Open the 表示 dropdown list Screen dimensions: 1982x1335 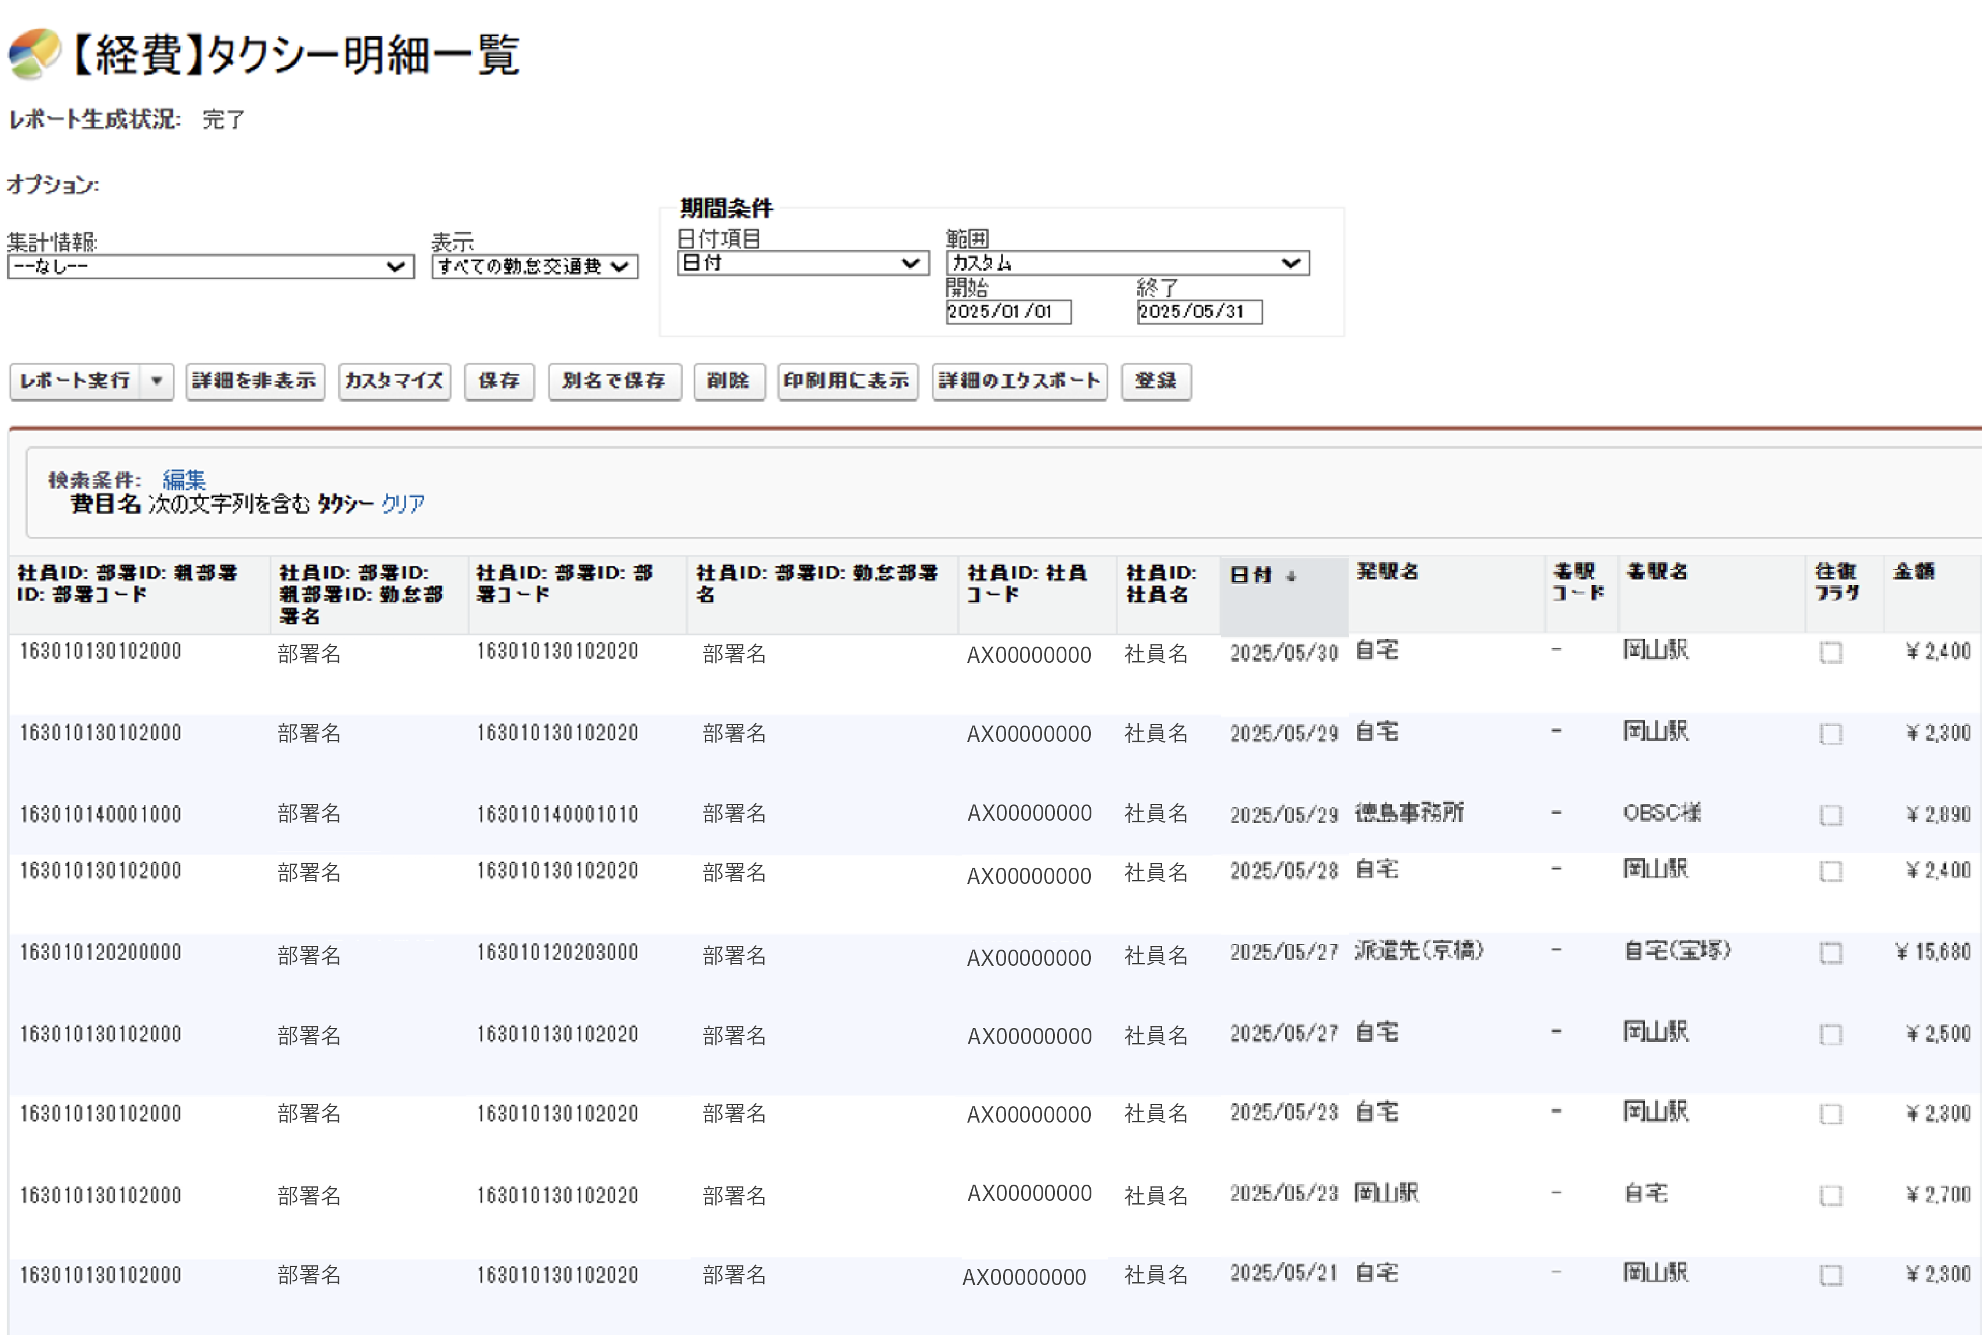coord(534,266)
